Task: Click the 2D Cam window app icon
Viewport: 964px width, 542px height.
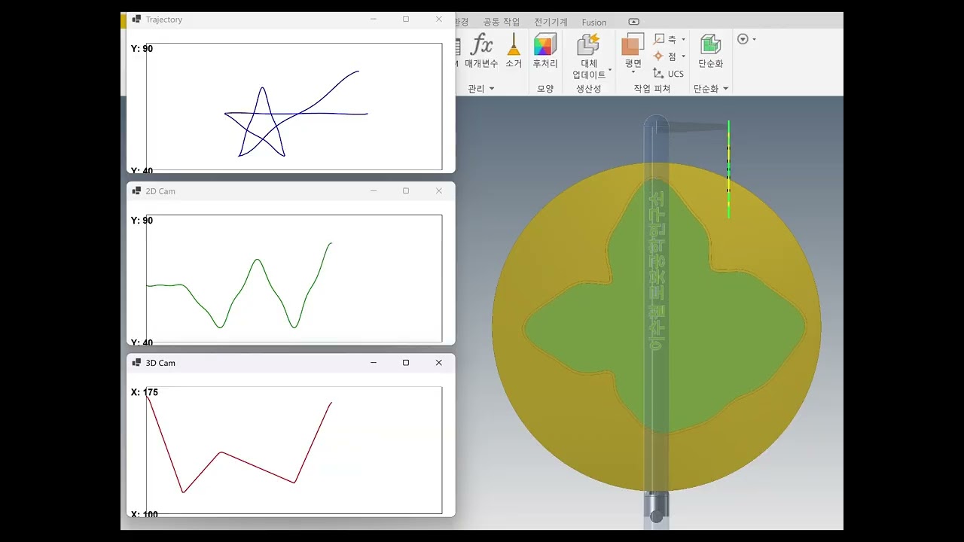Action: (136, 191)
